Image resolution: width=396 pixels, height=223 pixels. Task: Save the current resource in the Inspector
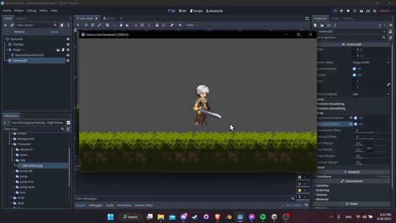[x=329, y=25]
